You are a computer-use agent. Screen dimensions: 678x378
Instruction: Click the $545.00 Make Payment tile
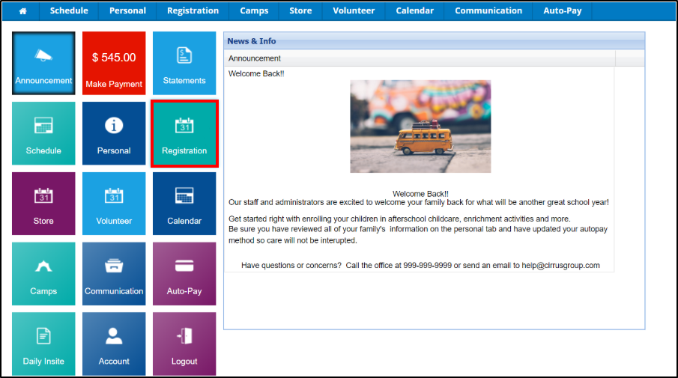click(114, 63)
